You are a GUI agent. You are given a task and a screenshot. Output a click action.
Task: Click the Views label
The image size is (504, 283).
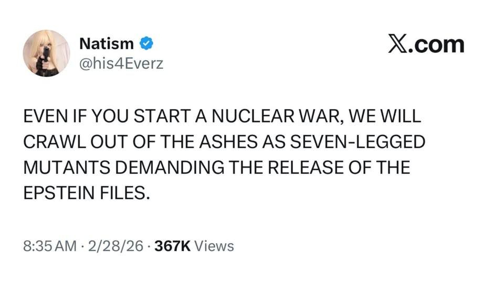click(x=214, y=246)
